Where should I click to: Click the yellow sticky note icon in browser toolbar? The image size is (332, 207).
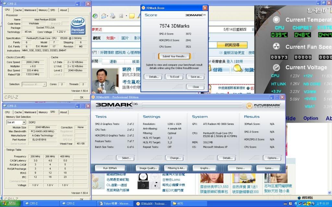point(132,16)
